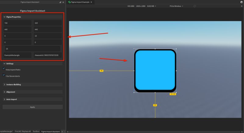
Task: Select the top-middle resize handle of the rectangle
Action: [155, 49]
